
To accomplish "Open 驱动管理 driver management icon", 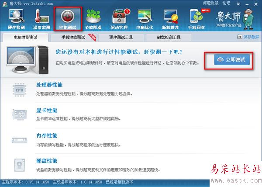I will coord(119,19).
